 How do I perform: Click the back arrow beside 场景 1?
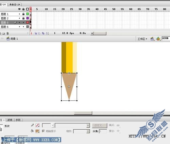point(2,39)
